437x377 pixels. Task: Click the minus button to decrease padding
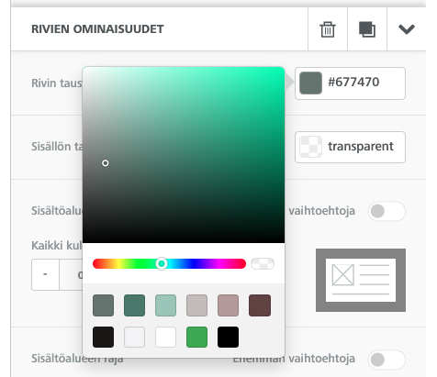(x=45, y=274)
